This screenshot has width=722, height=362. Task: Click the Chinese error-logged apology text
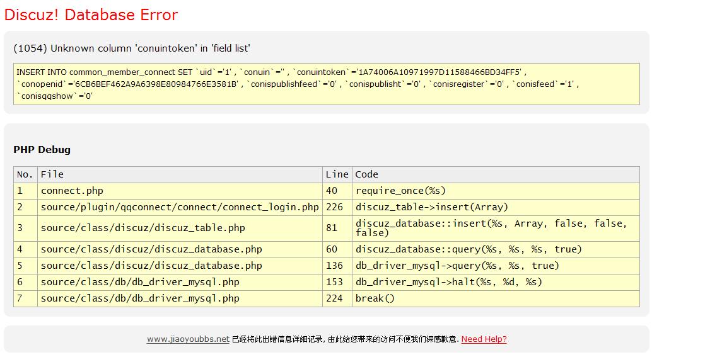coord(346,339)
